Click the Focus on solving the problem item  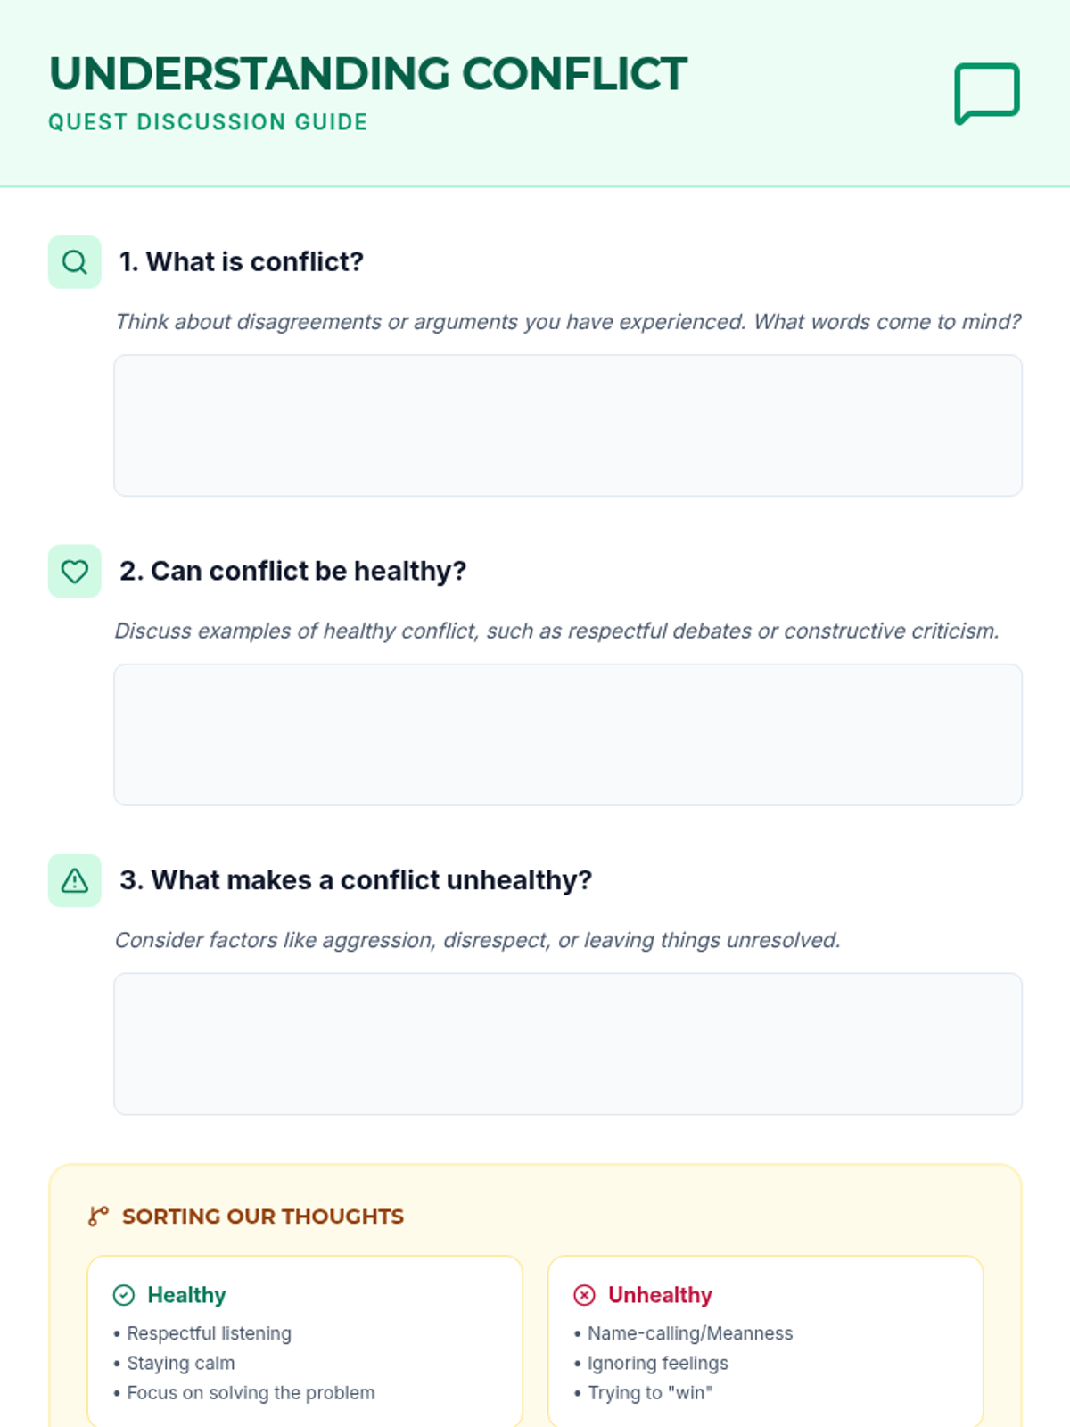pos(251,1393)
